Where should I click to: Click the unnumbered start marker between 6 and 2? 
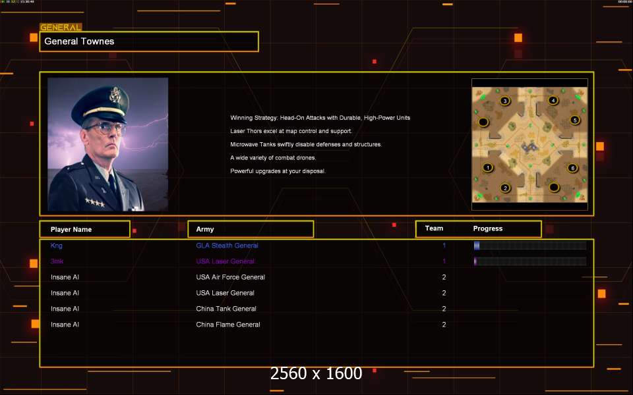[554, 187]
